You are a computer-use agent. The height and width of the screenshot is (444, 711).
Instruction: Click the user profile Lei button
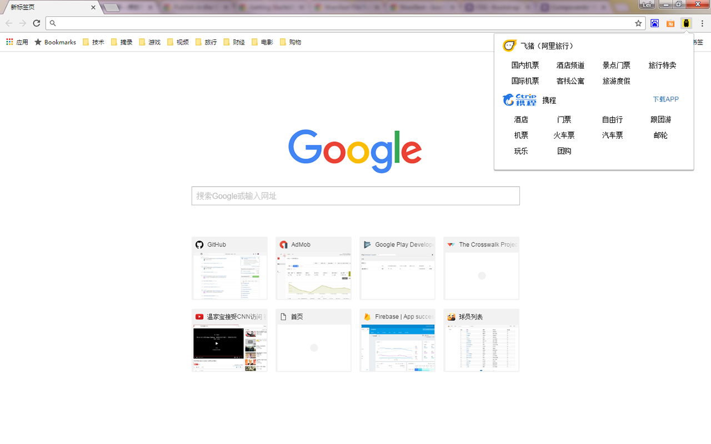(x=647, y=4)
